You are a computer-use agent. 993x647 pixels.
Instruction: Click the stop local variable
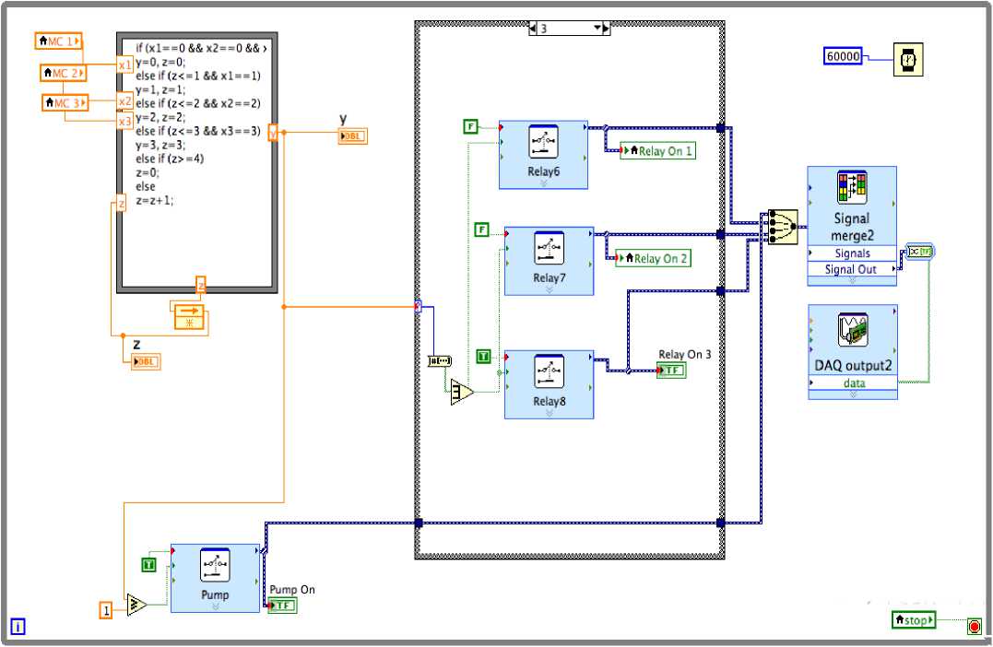point(914,620)
